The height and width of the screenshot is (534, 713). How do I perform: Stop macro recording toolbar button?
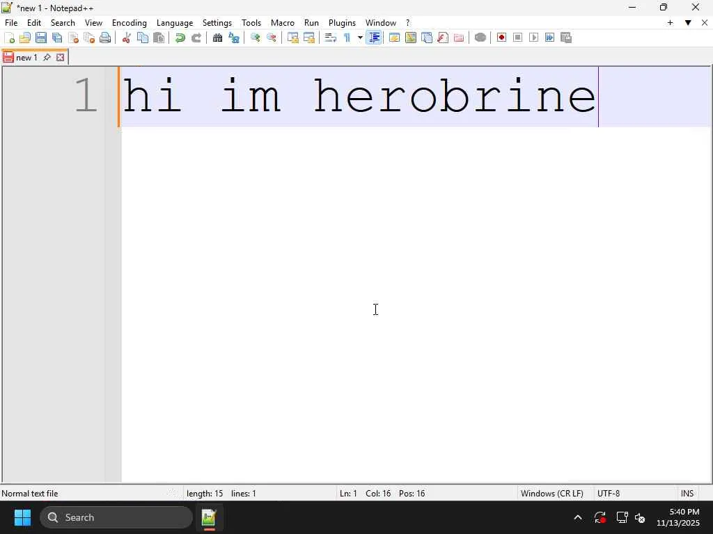click(517, 38)
